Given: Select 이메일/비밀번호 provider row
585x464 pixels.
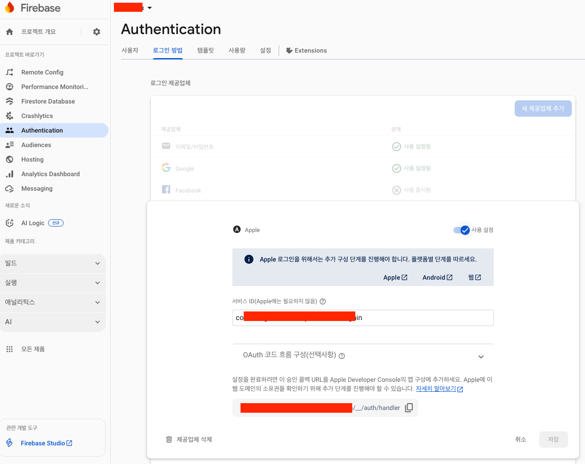Looking at the screenshot, I should coord(363,146).
